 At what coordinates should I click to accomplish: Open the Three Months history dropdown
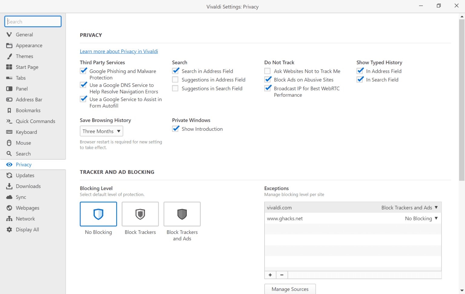[x=101, y=131]
